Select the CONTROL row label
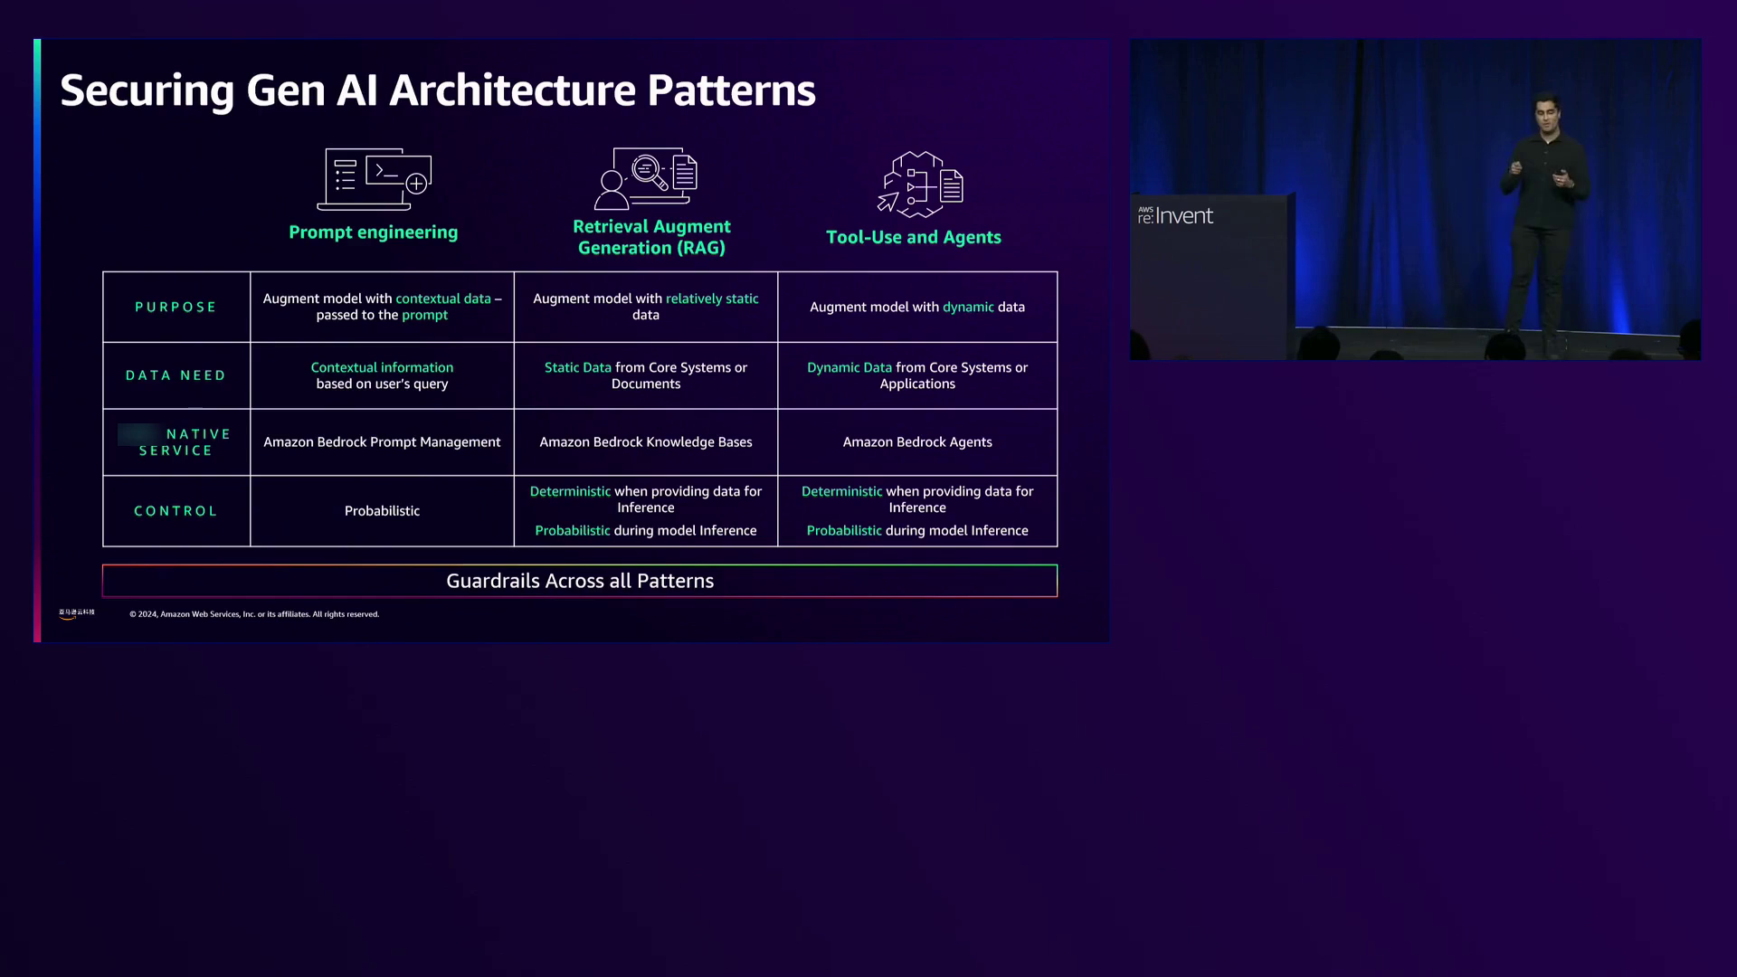 coord(176,511)
